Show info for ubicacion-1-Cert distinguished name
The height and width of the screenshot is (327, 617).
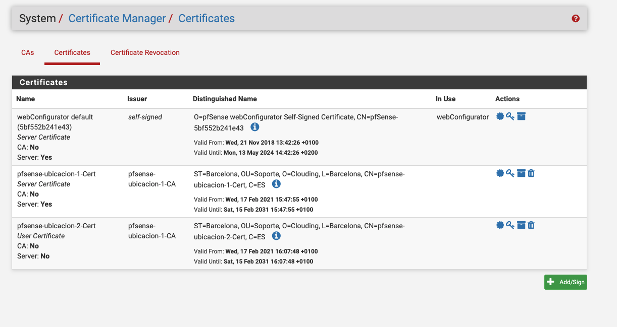pos(276,184)
